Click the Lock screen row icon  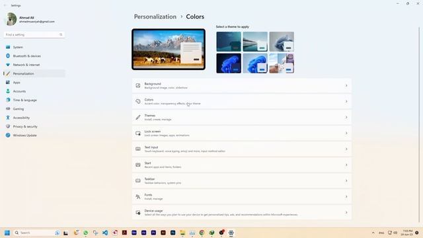click(138, 134)
